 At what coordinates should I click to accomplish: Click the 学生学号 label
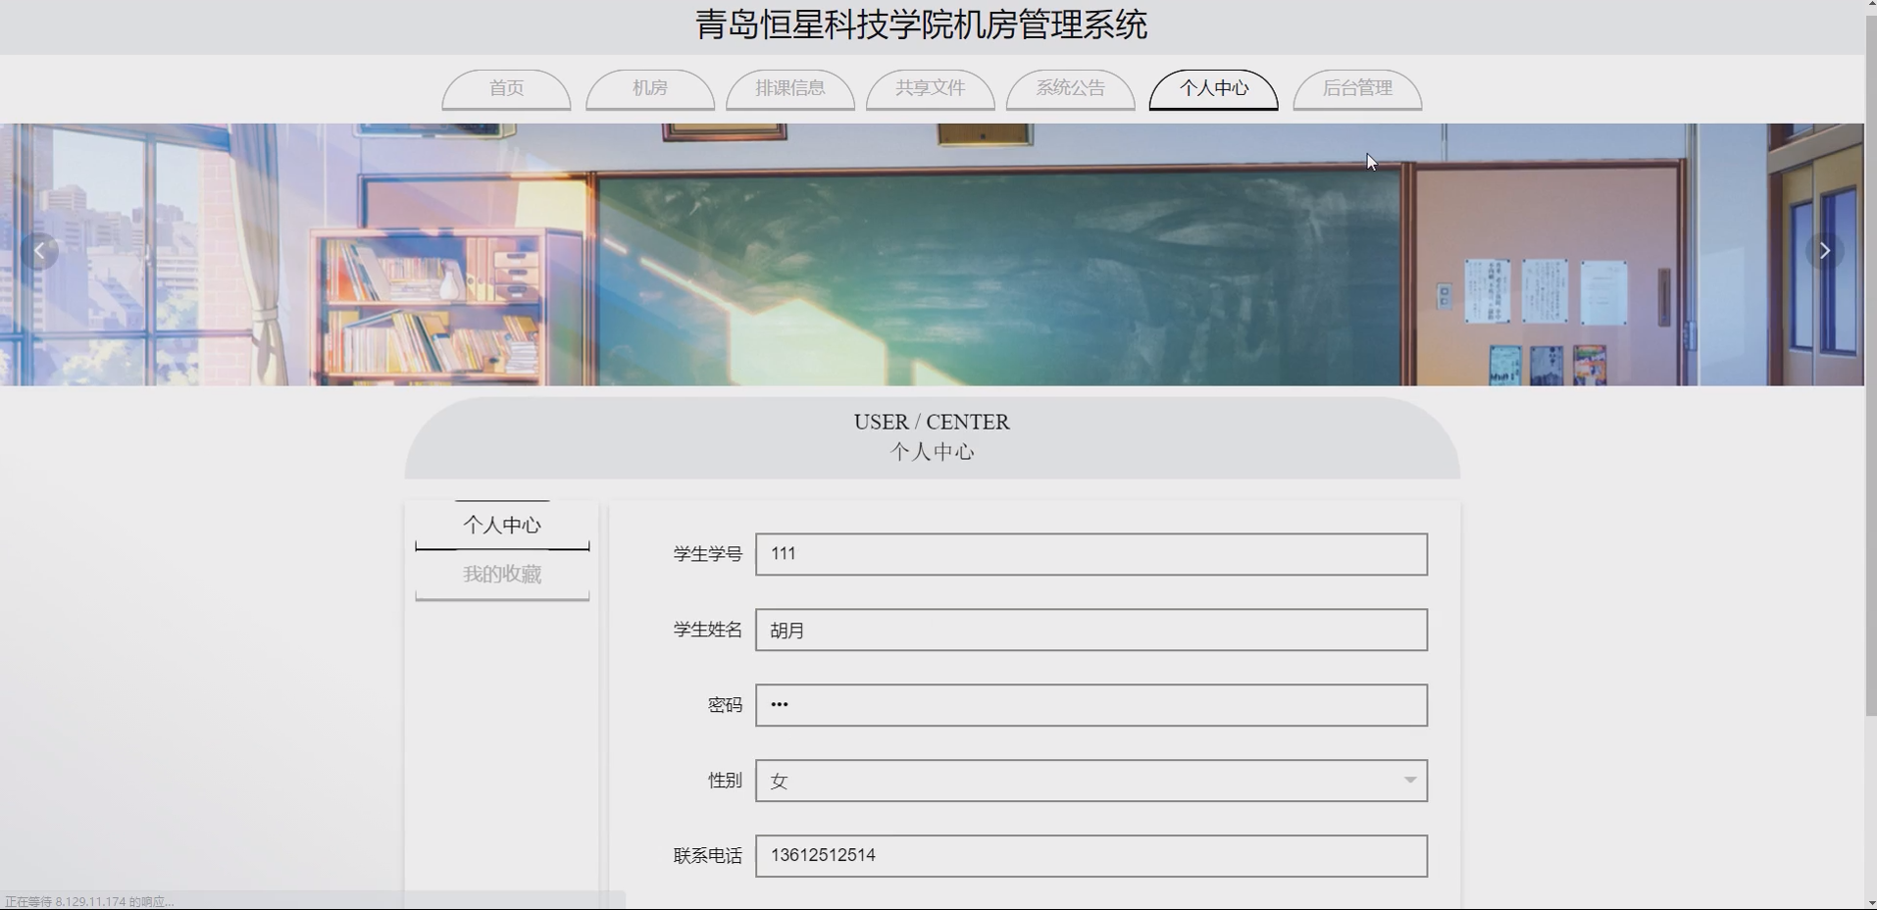pyautogui.click(x=707, y=554)
